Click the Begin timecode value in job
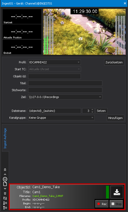The height and width of the screenshot is (212, 128). (x=38, y=203)
